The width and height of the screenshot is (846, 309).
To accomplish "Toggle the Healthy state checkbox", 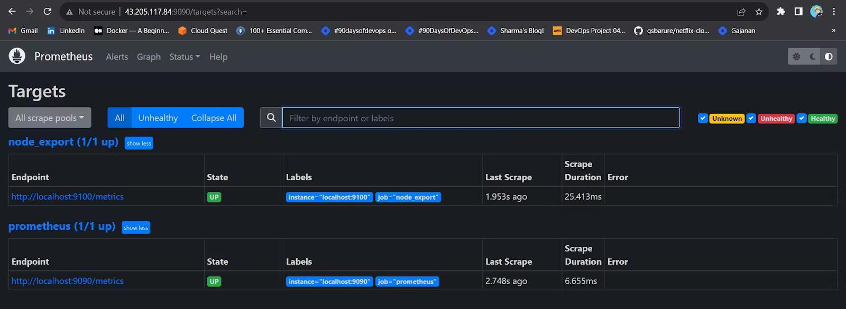I will (802, 118).
